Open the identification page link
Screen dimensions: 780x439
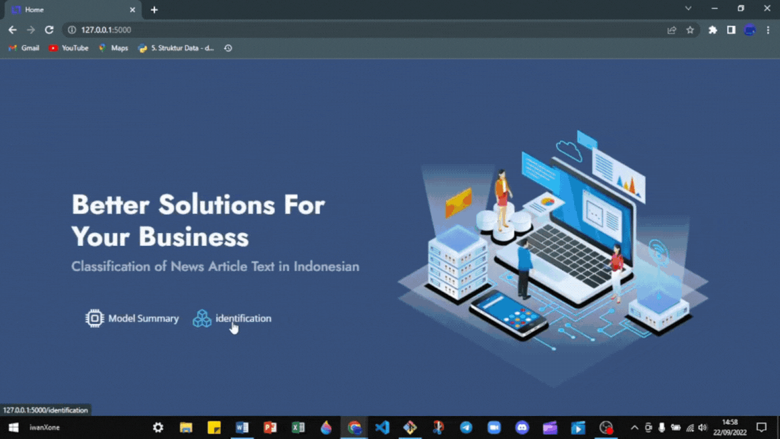232,318
